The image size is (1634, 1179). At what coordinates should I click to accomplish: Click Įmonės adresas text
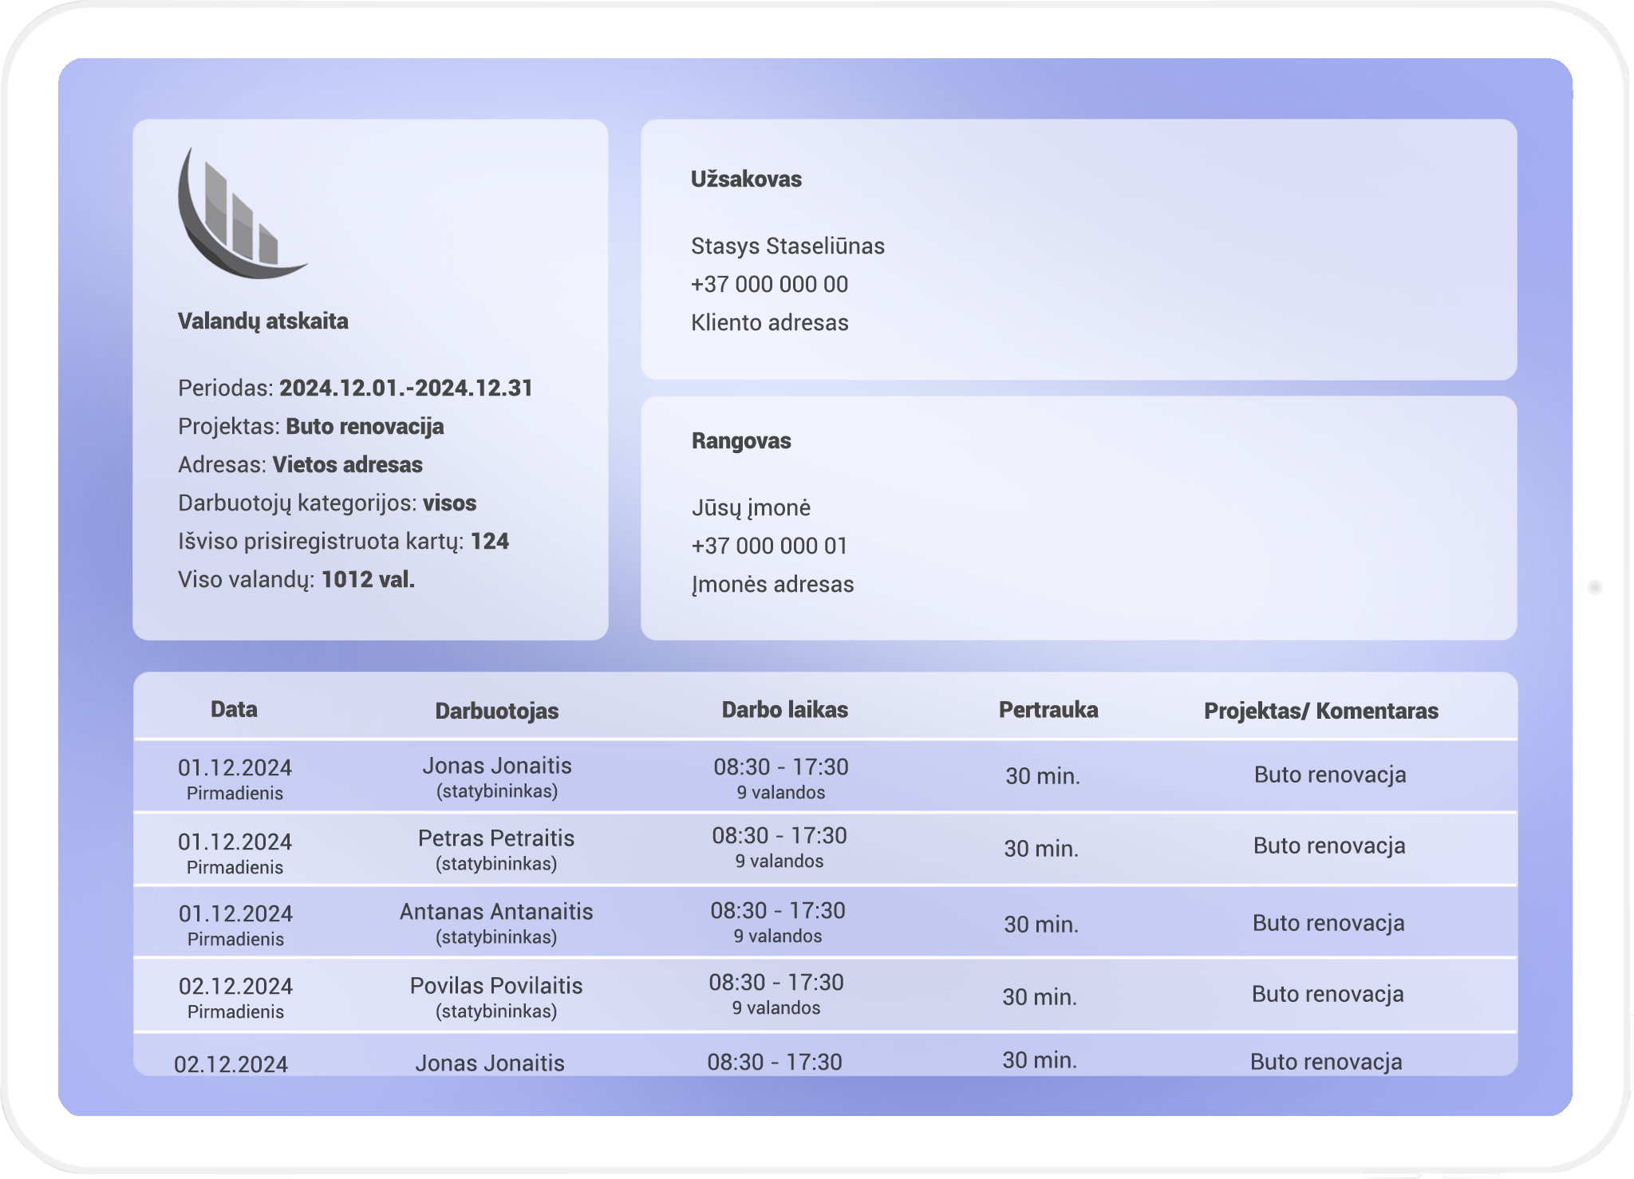pos(772,585)
